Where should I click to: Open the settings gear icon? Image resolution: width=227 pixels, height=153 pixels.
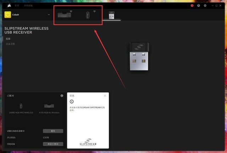pyautogui.click(x=205, y=6)
